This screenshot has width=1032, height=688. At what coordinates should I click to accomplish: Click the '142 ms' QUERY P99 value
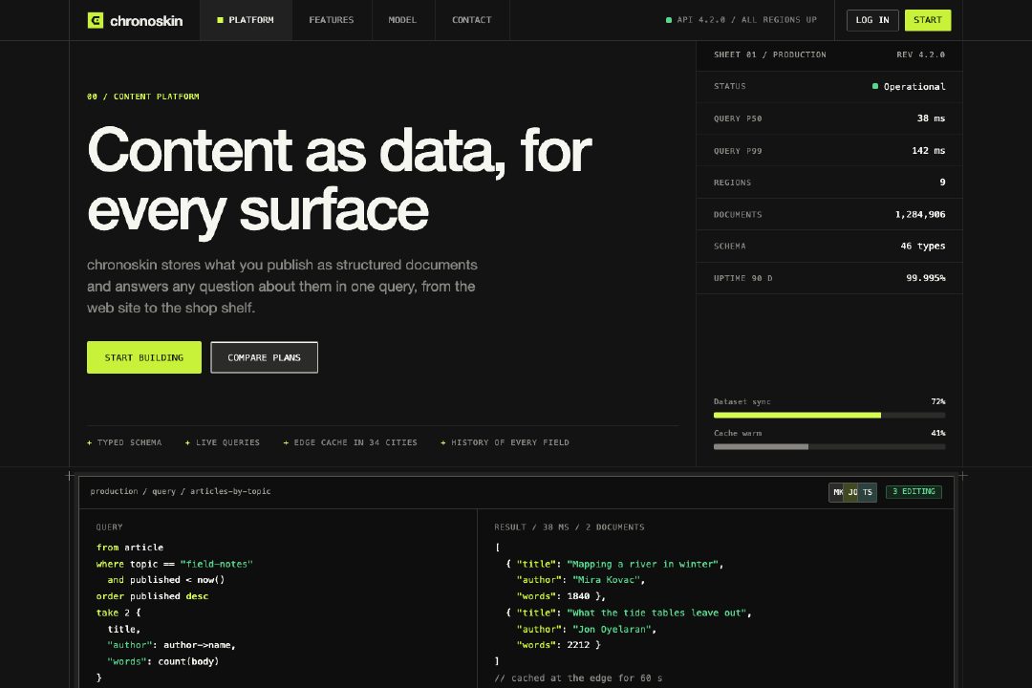[x=928, y=151]
